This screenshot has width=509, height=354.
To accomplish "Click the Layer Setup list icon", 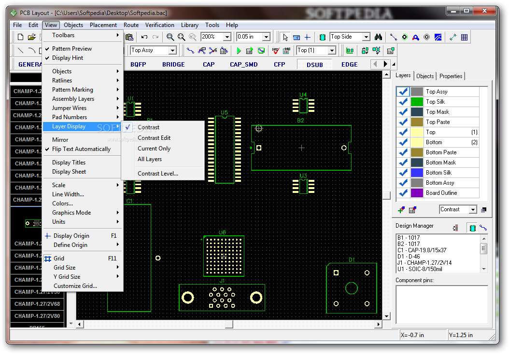I will pos(412,210).
